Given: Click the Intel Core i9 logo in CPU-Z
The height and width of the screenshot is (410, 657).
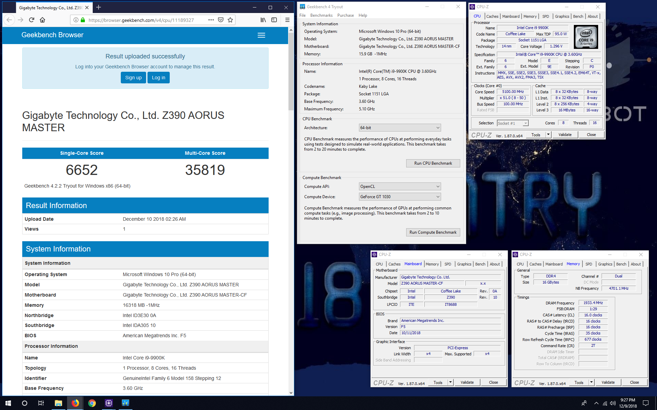Looking at the screenshot, I should (x=586, y=37).
